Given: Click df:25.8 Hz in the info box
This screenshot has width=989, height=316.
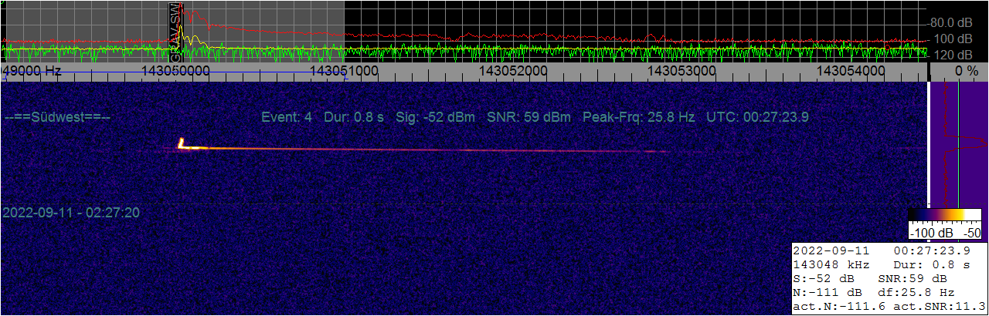Looking at the screenshot, I should (916, 292).
